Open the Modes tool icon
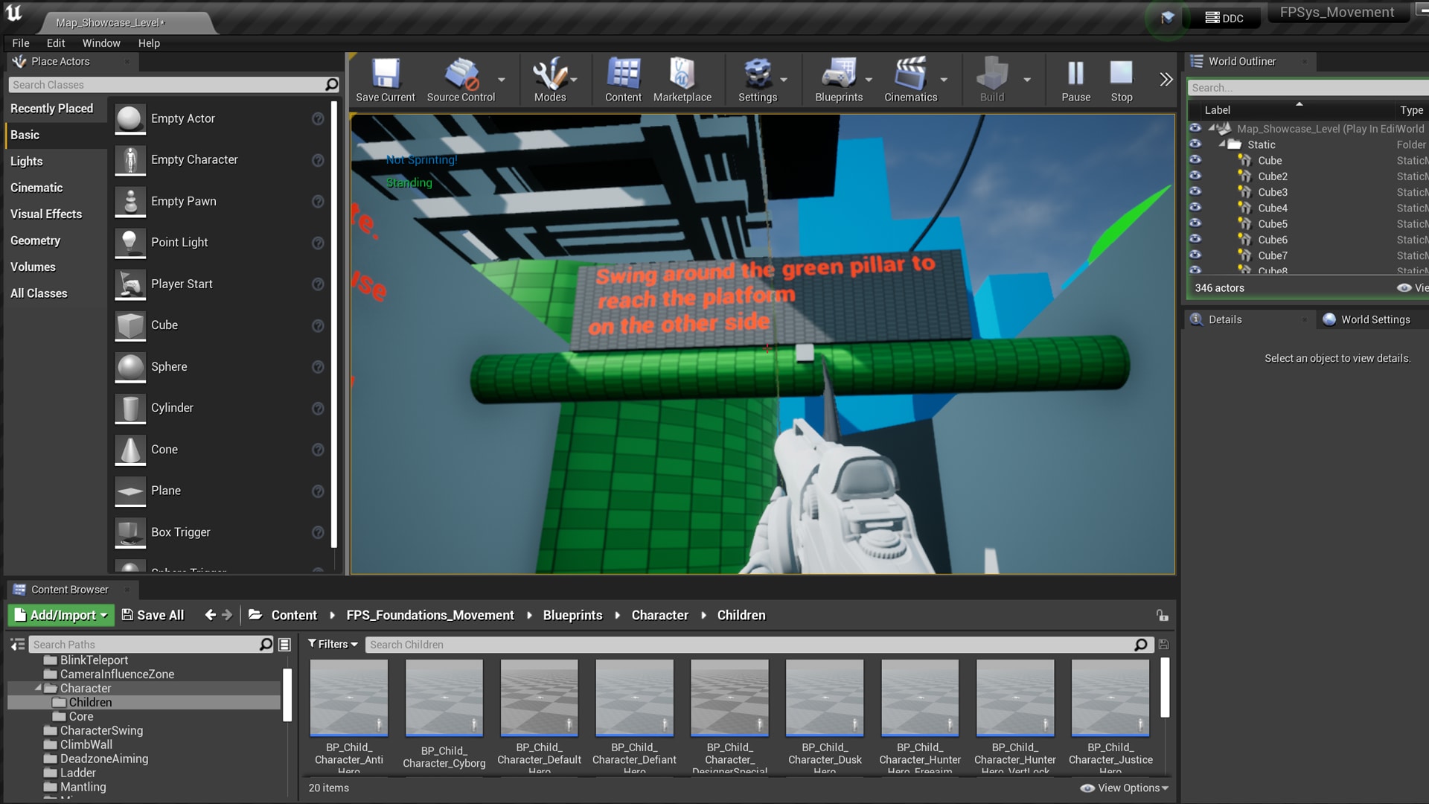The image size is (1429, 804). 549,74
